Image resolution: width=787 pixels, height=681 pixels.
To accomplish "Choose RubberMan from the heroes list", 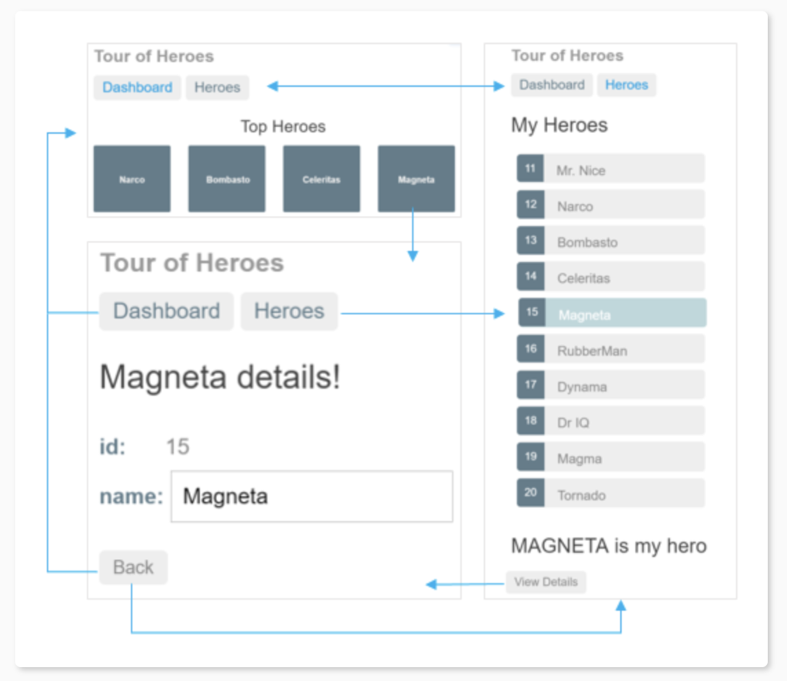I will point(611,350).
